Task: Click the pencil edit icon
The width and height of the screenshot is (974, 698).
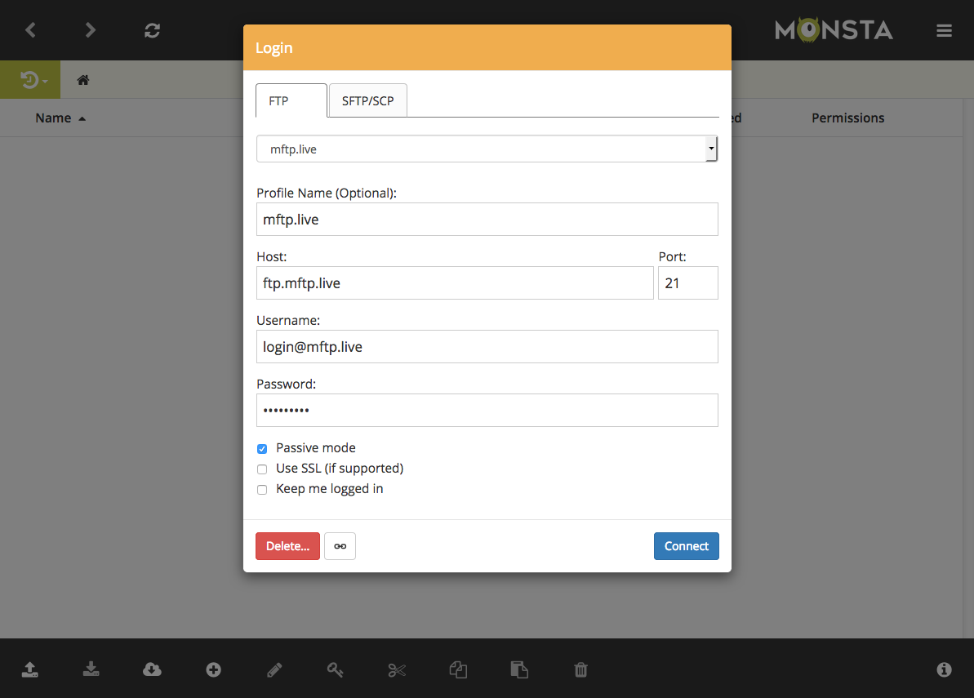Action: coord(274,669)
